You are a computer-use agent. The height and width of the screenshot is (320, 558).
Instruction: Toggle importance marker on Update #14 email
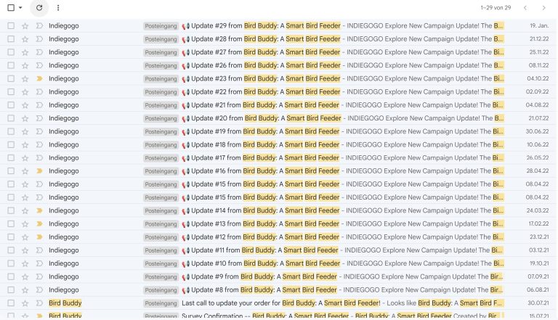click(39, 210)
